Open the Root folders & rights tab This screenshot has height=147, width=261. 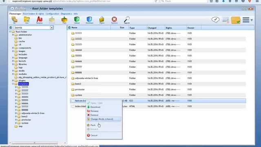[x=33, y=13]
